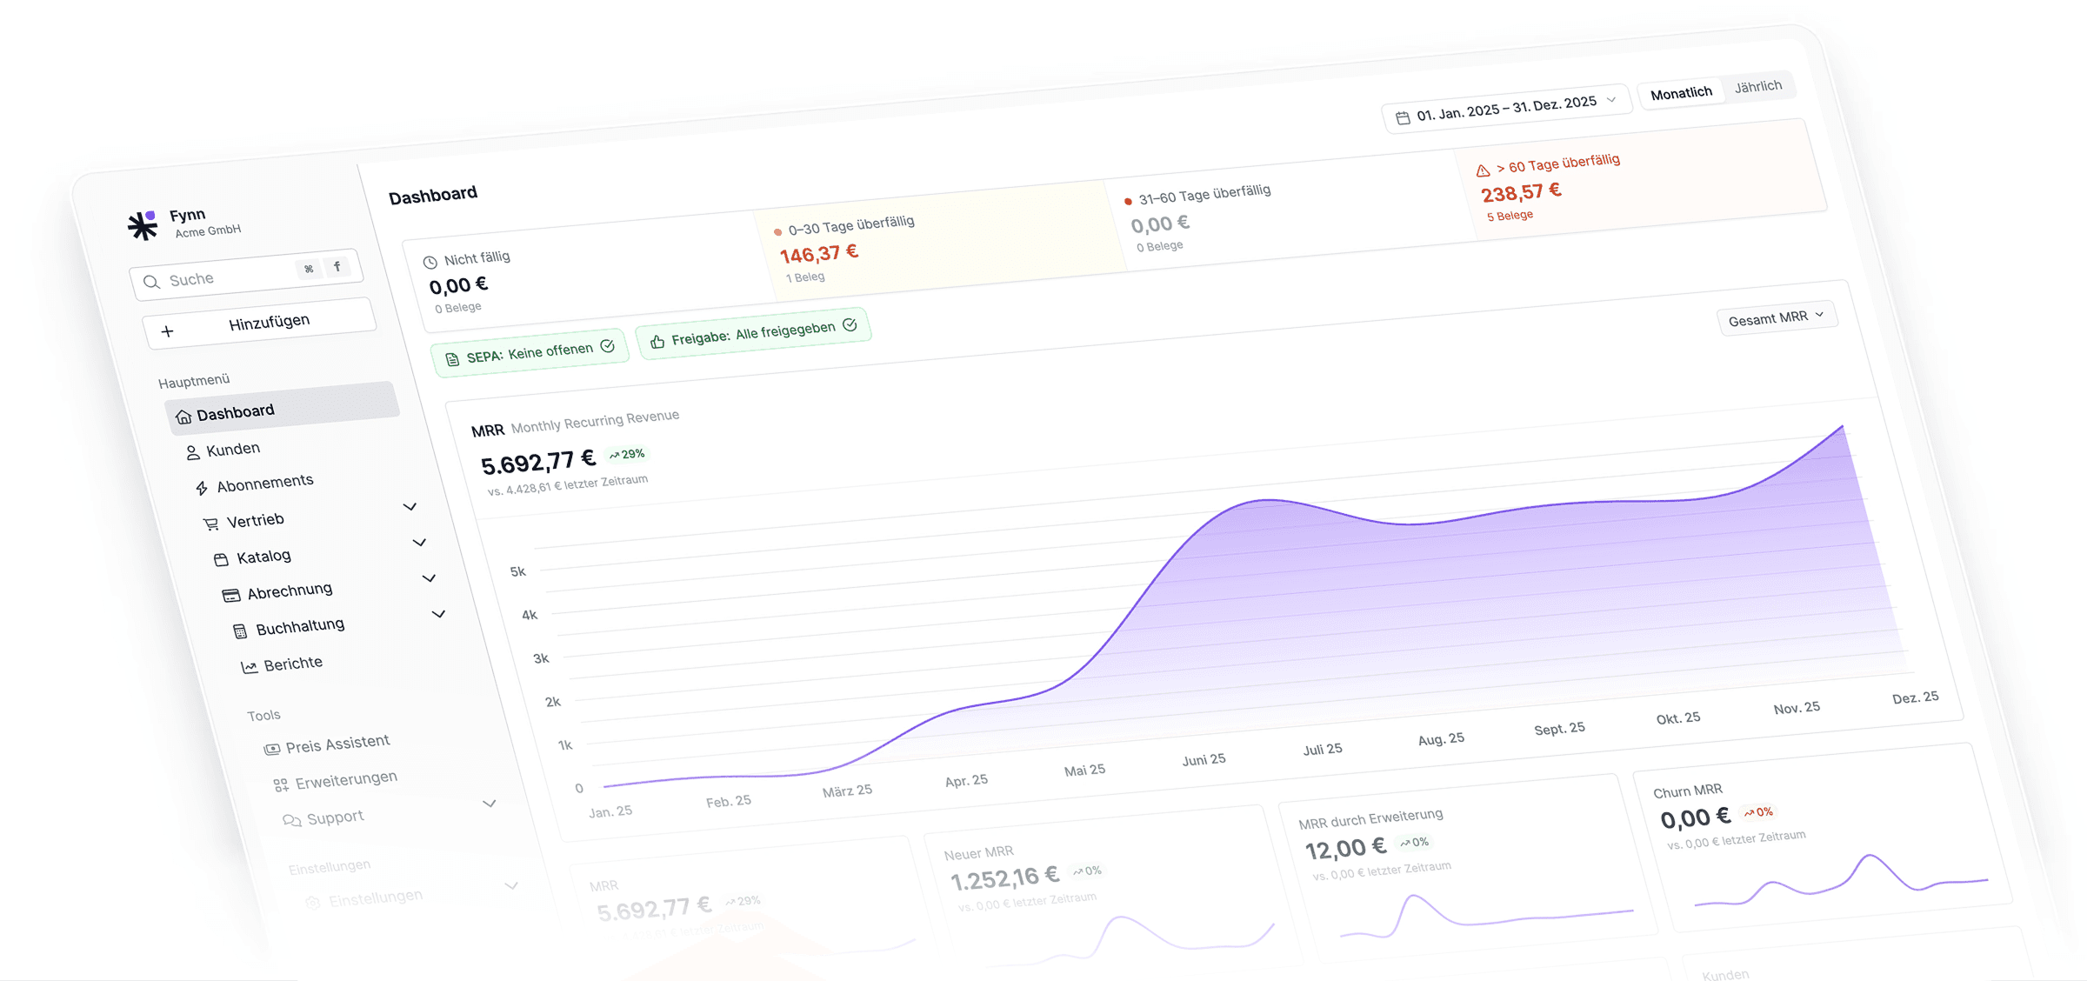Click the magnifier icon in search box
Viewport: 2087px width, 981px height.
(151, 282)
